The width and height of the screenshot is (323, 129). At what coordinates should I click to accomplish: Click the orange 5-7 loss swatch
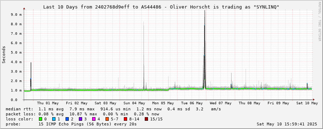pyautogui.click(x=107, y=119)
